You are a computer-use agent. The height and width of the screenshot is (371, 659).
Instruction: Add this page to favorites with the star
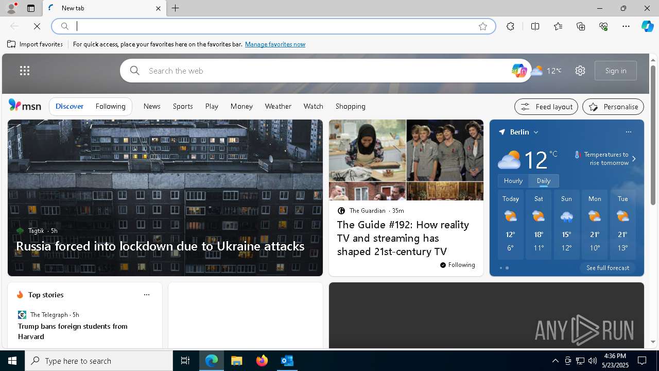pyautogui.click(x=482, y=26)
